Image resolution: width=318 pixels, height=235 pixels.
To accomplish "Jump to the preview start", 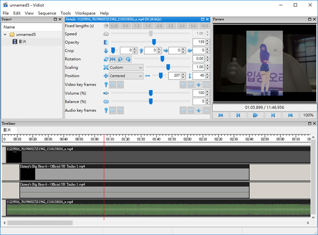I will point(220,115).
